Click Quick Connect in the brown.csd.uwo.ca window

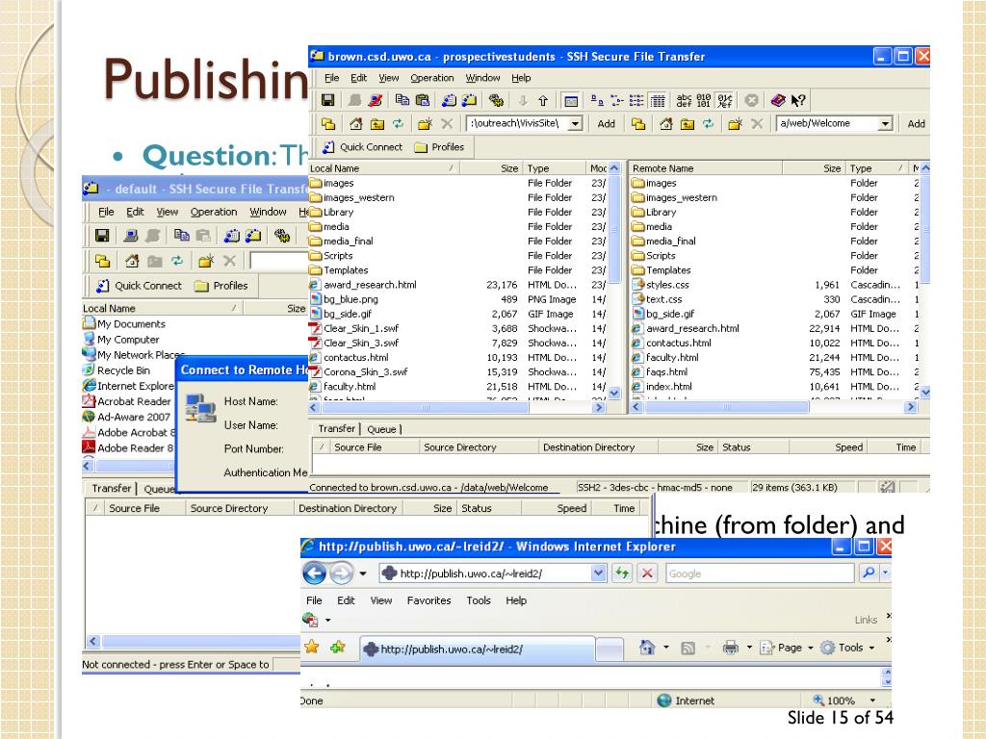[x=362, y=147]
